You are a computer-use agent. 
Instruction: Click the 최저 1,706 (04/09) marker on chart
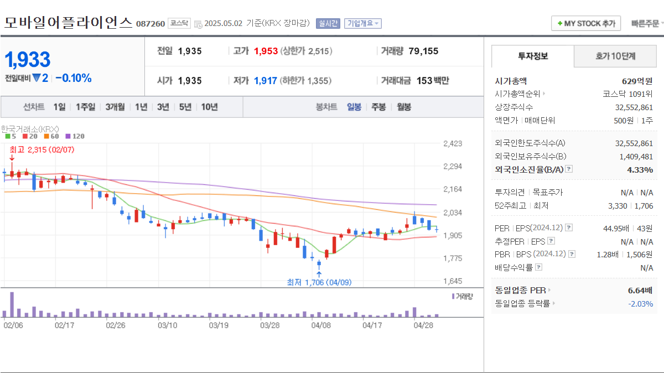[320, 282]
